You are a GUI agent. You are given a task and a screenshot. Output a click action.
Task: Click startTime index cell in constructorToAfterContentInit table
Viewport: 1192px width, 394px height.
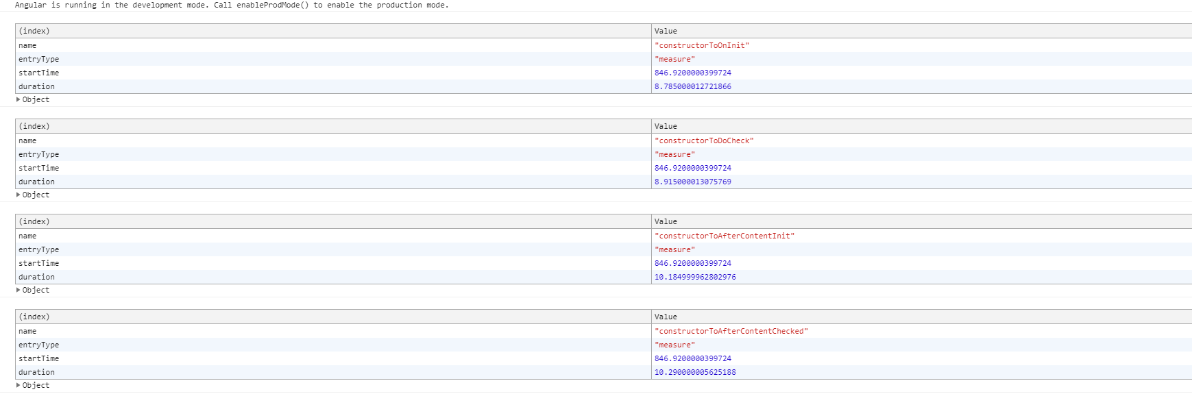coord(333,263)
